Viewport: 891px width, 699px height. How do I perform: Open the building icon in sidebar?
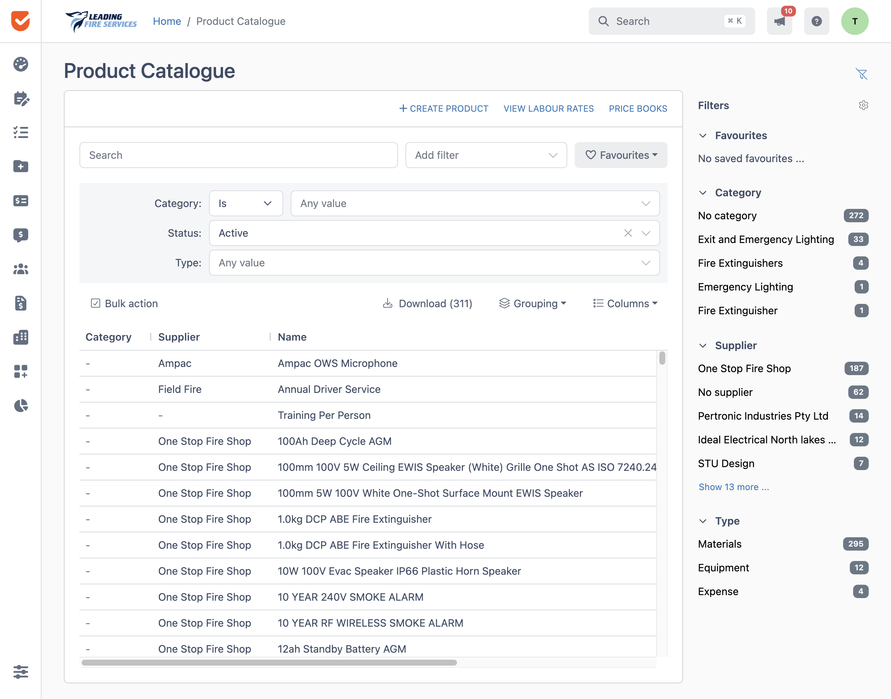[20, 337]
